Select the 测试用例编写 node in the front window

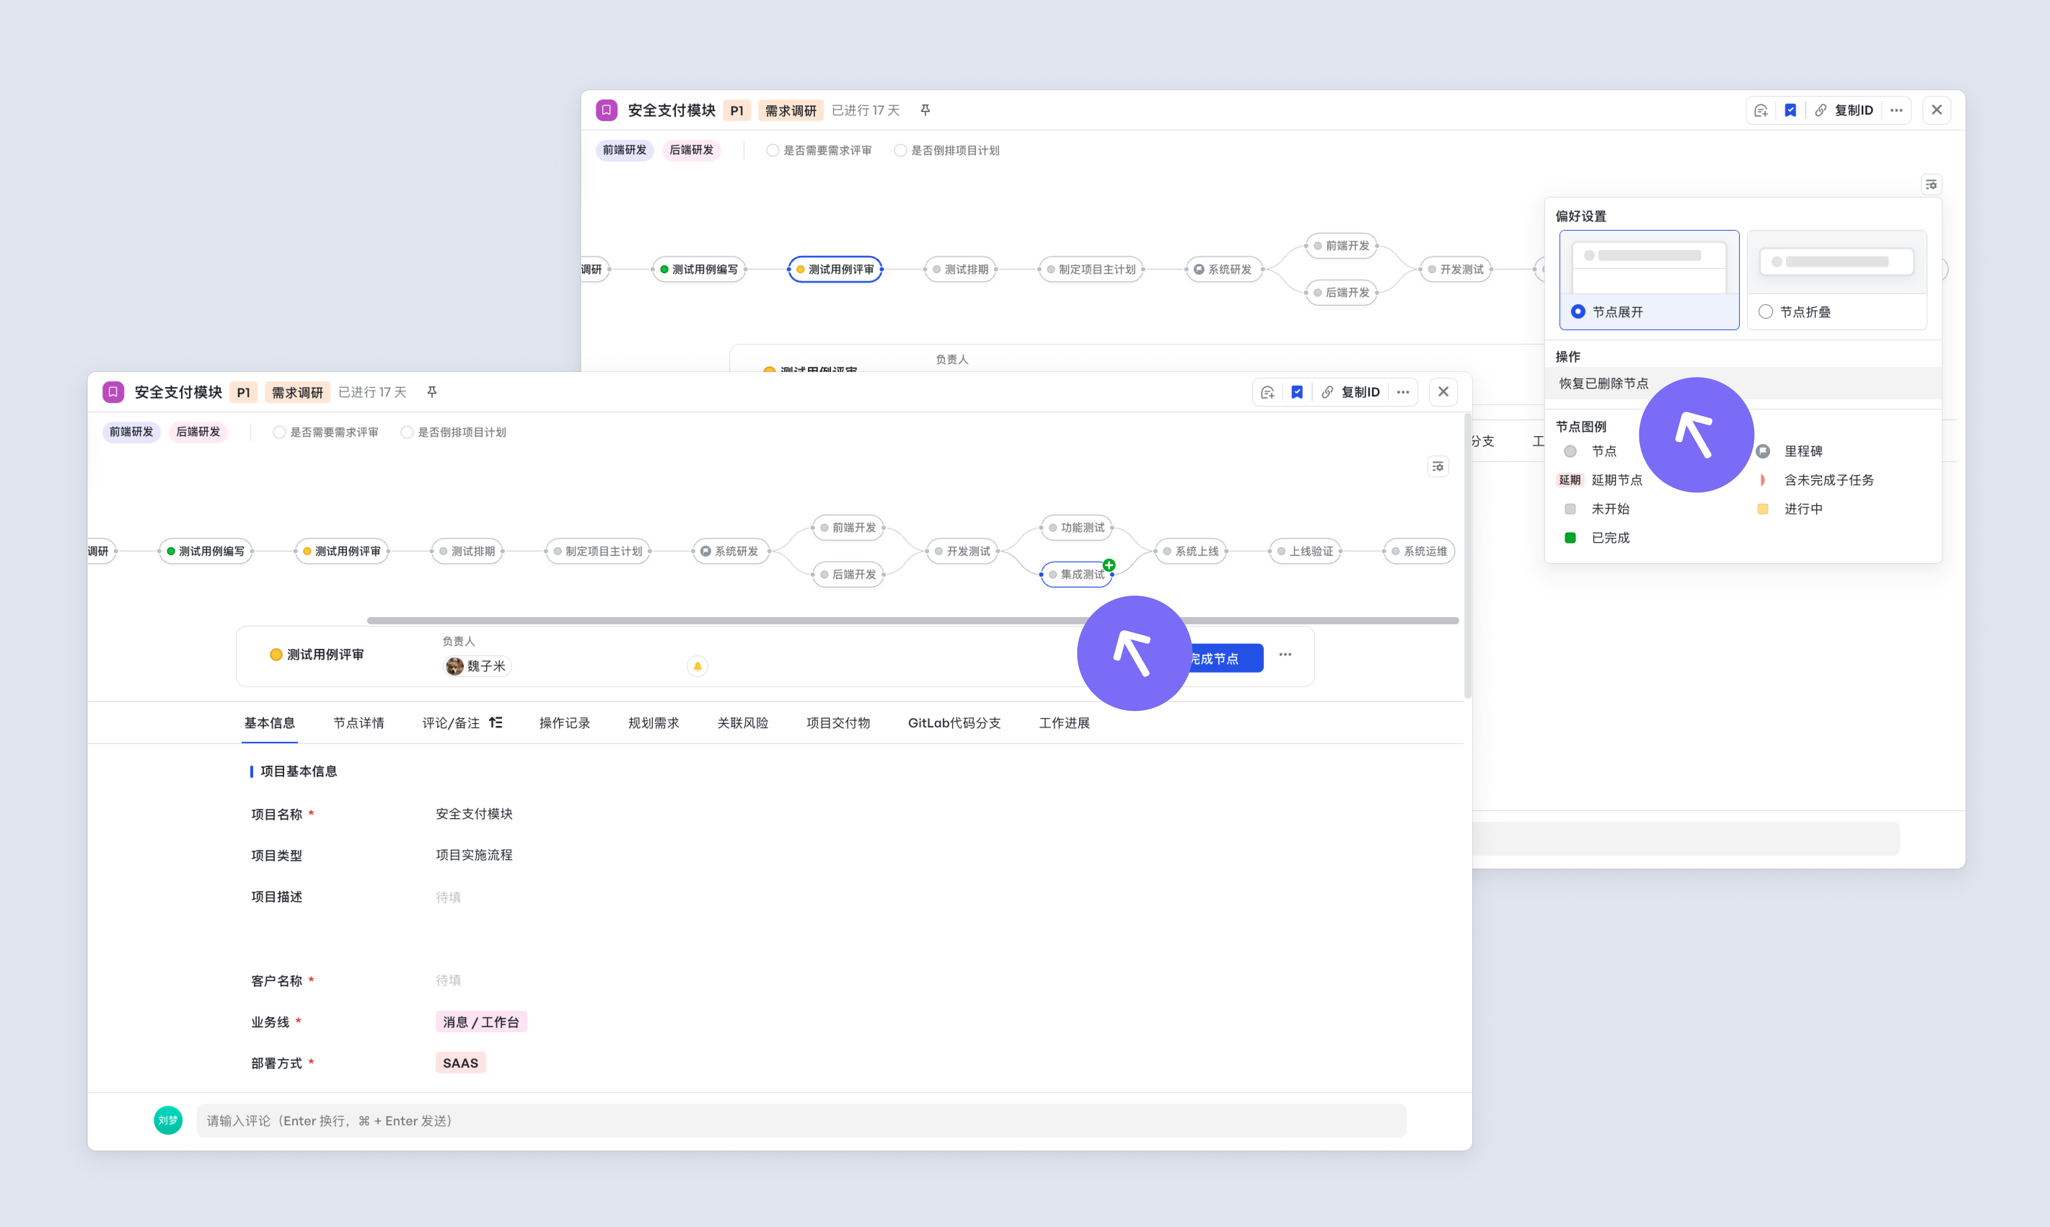point(205,551)
